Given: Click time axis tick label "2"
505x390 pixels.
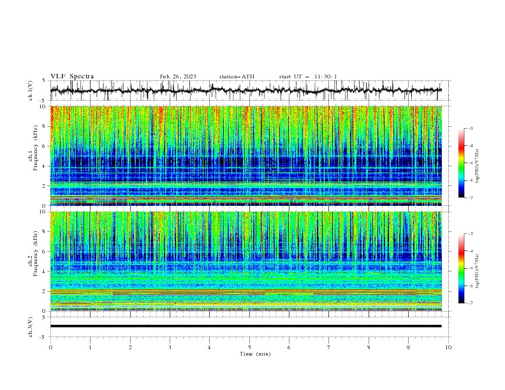Looking at the screenshot, I should 130,347.
